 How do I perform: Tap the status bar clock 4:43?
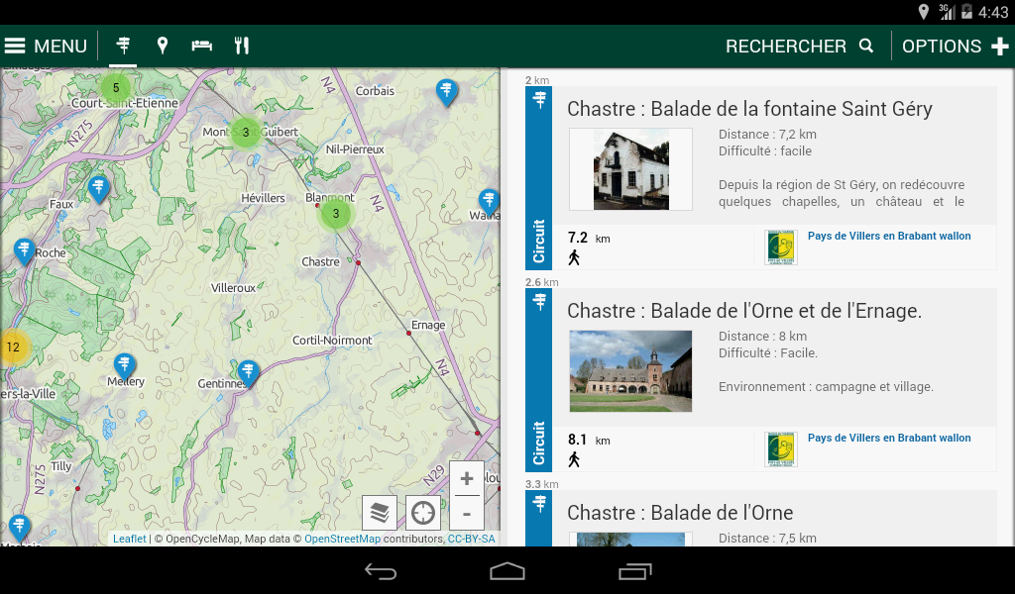point(992,12)
